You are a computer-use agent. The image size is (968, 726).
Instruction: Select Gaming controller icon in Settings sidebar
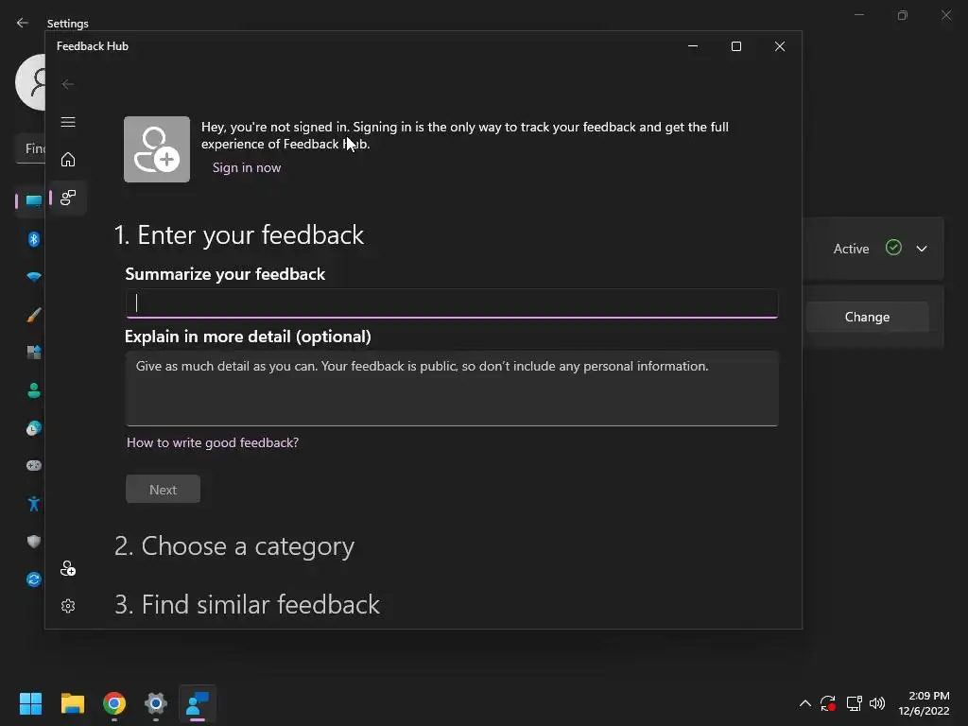(34, 465)
